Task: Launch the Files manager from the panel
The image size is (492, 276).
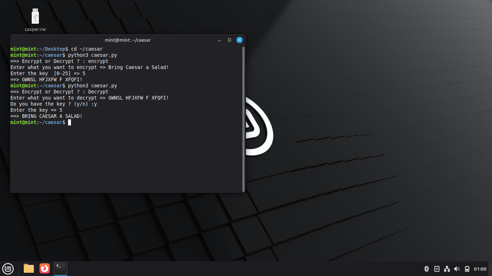Action: point(29,268)
